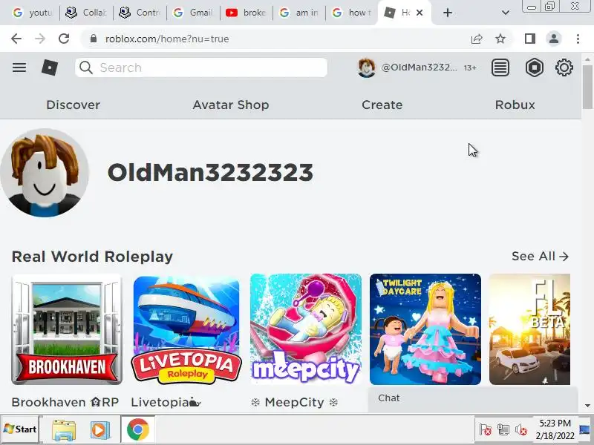Switch to the 'Gmail' tab
This screenshot has width=594, height=445.
pos(193,13)
